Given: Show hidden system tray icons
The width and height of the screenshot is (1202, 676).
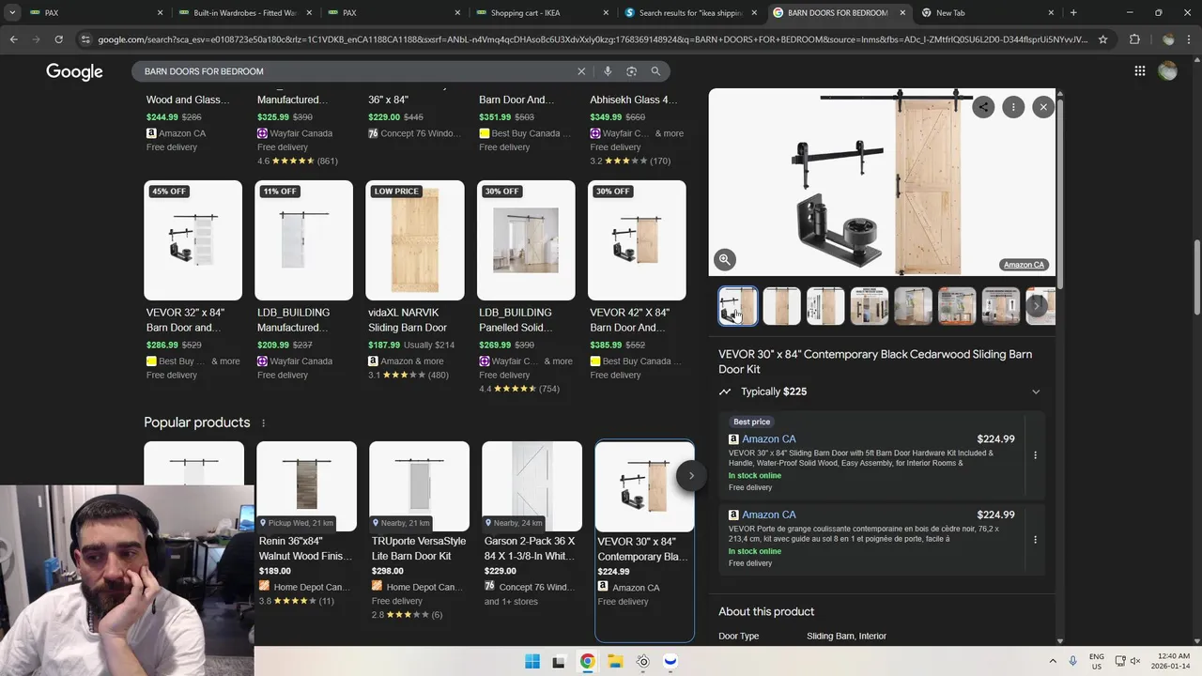Looking at the screenshot, I should (1053, 661).
